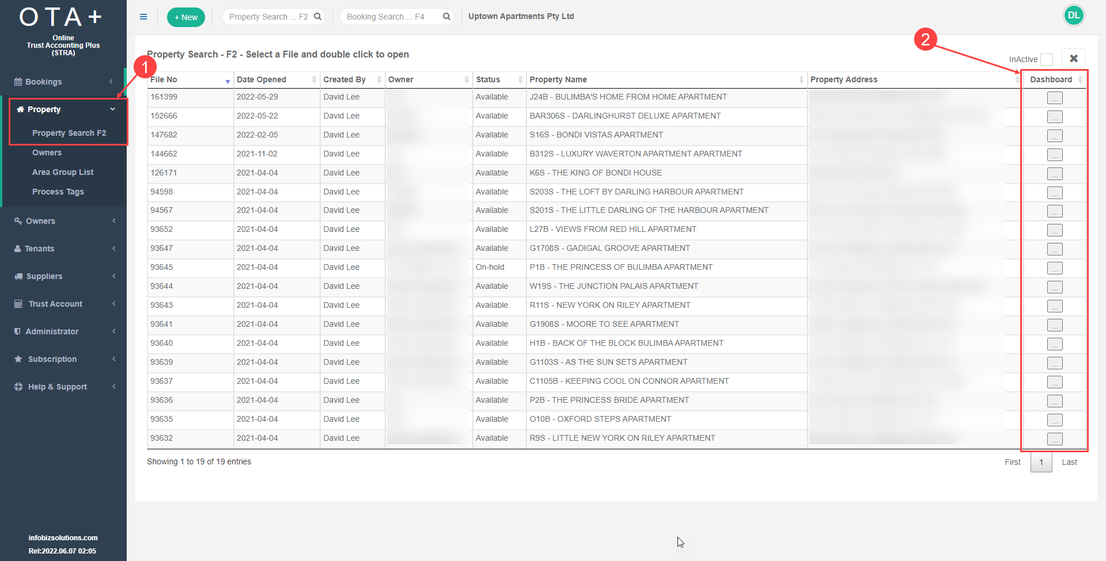
Task: Open dashboard for file 94567
Action: (x=1055, y=212)
